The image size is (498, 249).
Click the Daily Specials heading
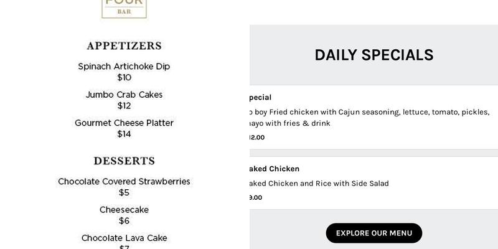(x=374, y=55)
